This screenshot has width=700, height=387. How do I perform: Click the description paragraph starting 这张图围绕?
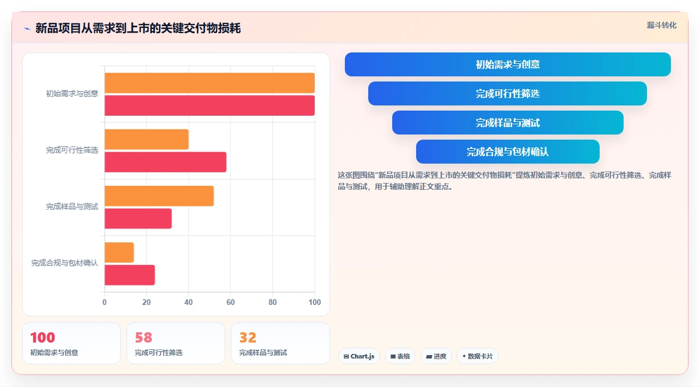coord(504,181)
